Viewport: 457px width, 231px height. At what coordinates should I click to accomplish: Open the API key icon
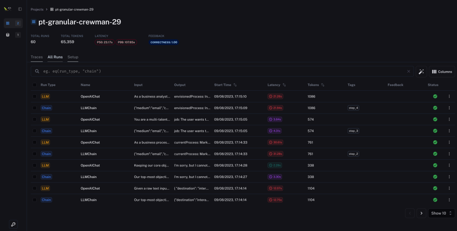click(13, 224)
